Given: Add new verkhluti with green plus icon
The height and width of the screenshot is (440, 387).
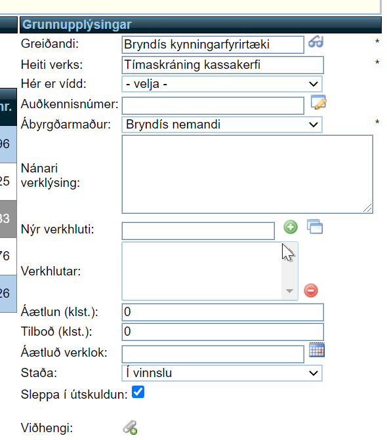Looking at the screenshot, I should coord(291,227).
